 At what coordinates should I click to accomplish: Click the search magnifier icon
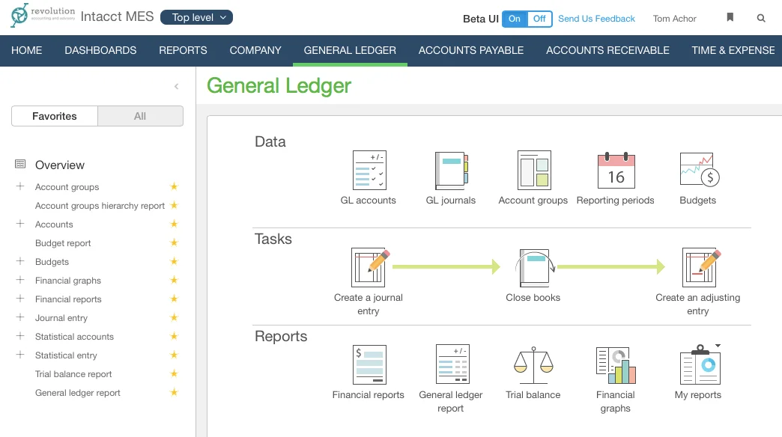761,18
